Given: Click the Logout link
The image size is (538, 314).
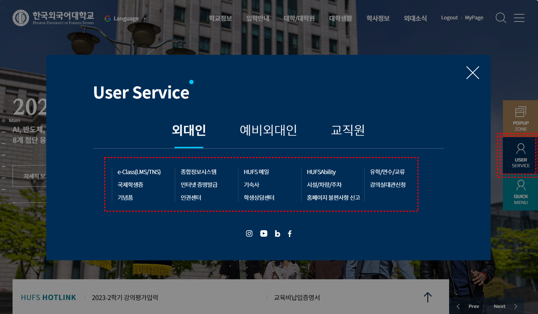Looking at the screenshot, I should [x=449, y=18].
